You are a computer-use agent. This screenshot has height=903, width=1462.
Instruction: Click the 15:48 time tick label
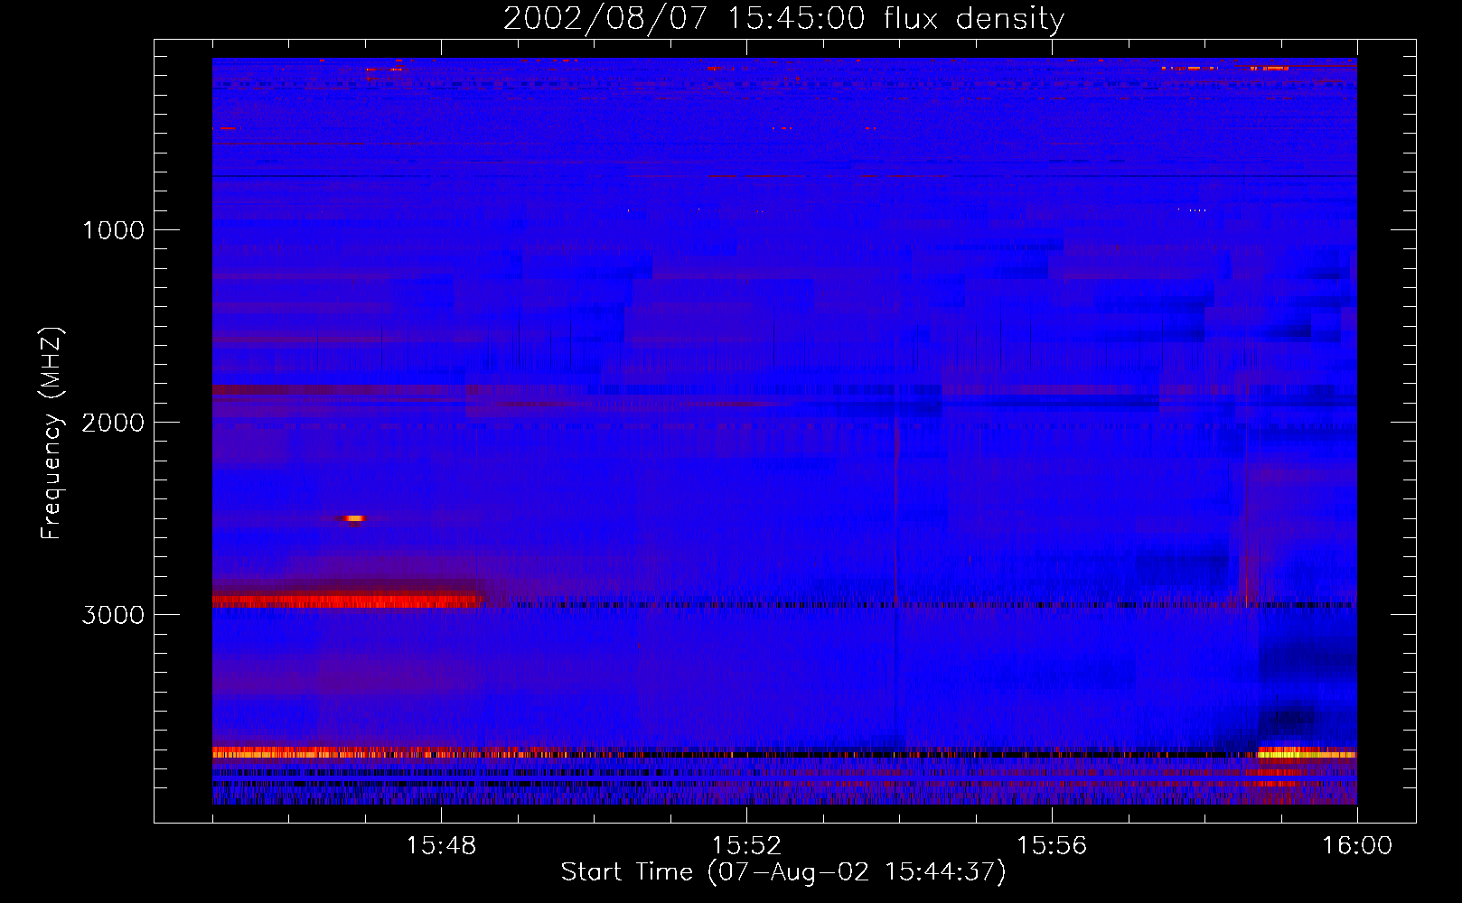(x=441, y=845)
